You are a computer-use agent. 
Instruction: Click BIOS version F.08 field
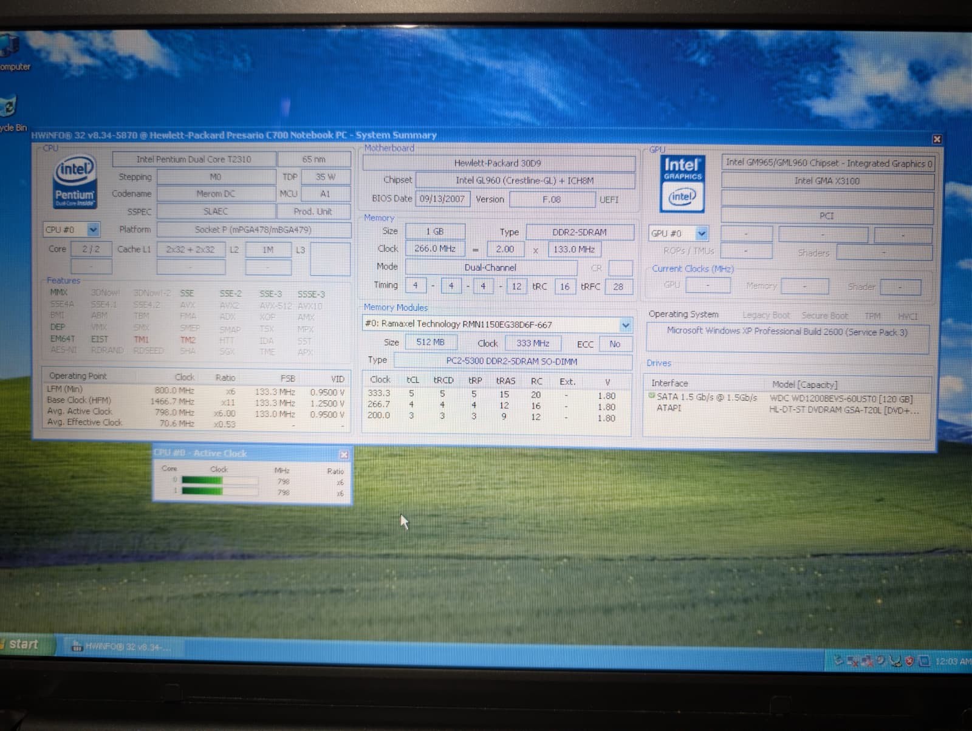coord(552,199)
